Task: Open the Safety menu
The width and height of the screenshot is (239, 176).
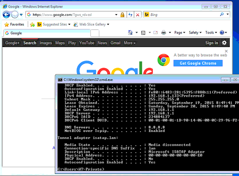Action: (x=195, y=33)
